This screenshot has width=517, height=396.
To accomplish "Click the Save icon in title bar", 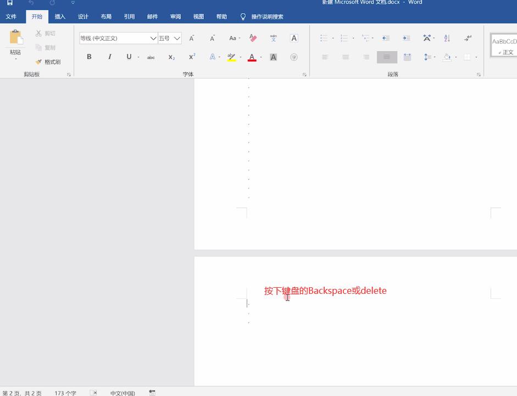I will 10,3.
